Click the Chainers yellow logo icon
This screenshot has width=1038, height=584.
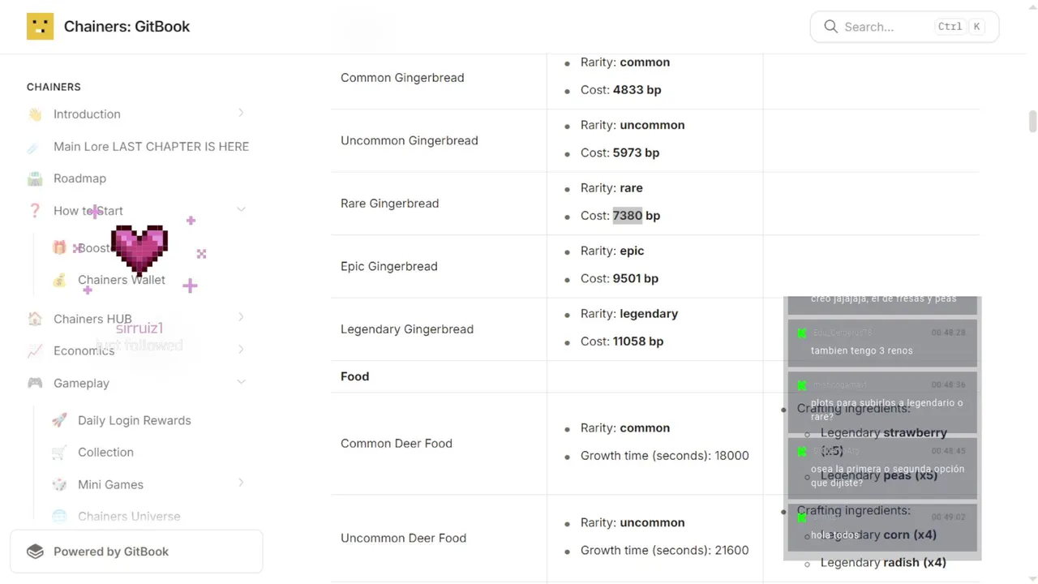click(x=40, y=27)
